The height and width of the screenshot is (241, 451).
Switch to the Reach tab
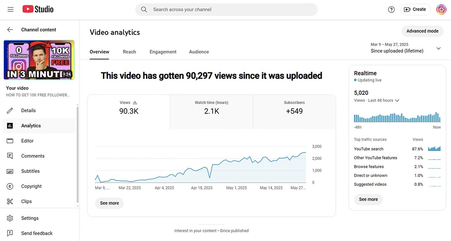click(129, 52)
